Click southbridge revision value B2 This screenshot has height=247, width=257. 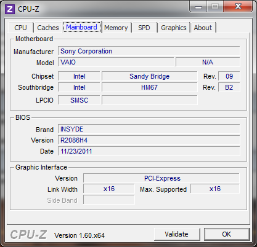tap(229, 87)
